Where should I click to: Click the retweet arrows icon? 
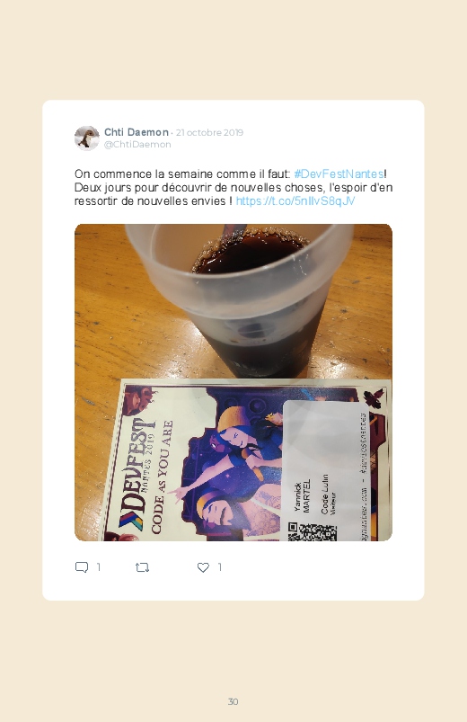[x=142, y=567]
